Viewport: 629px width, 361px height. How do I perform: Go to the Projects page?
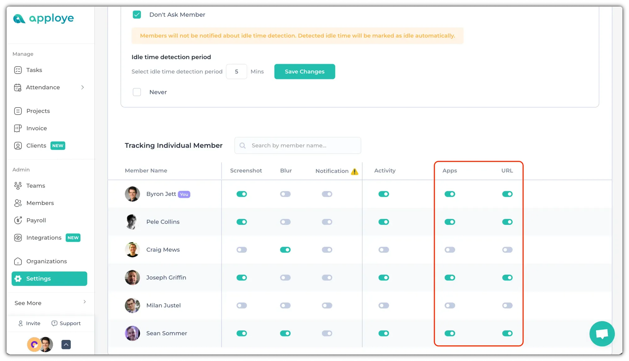38,111
